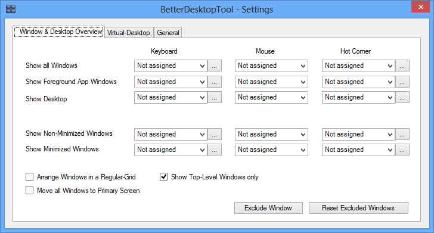Click hot corner ellipsis button for Show all Windows

(402, 66)
